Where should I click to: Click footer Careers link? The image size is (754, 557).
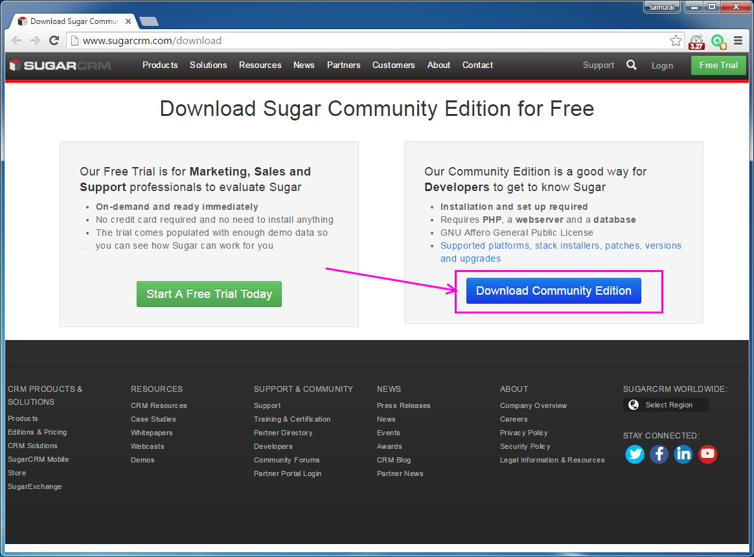click(x=513, y=419)
